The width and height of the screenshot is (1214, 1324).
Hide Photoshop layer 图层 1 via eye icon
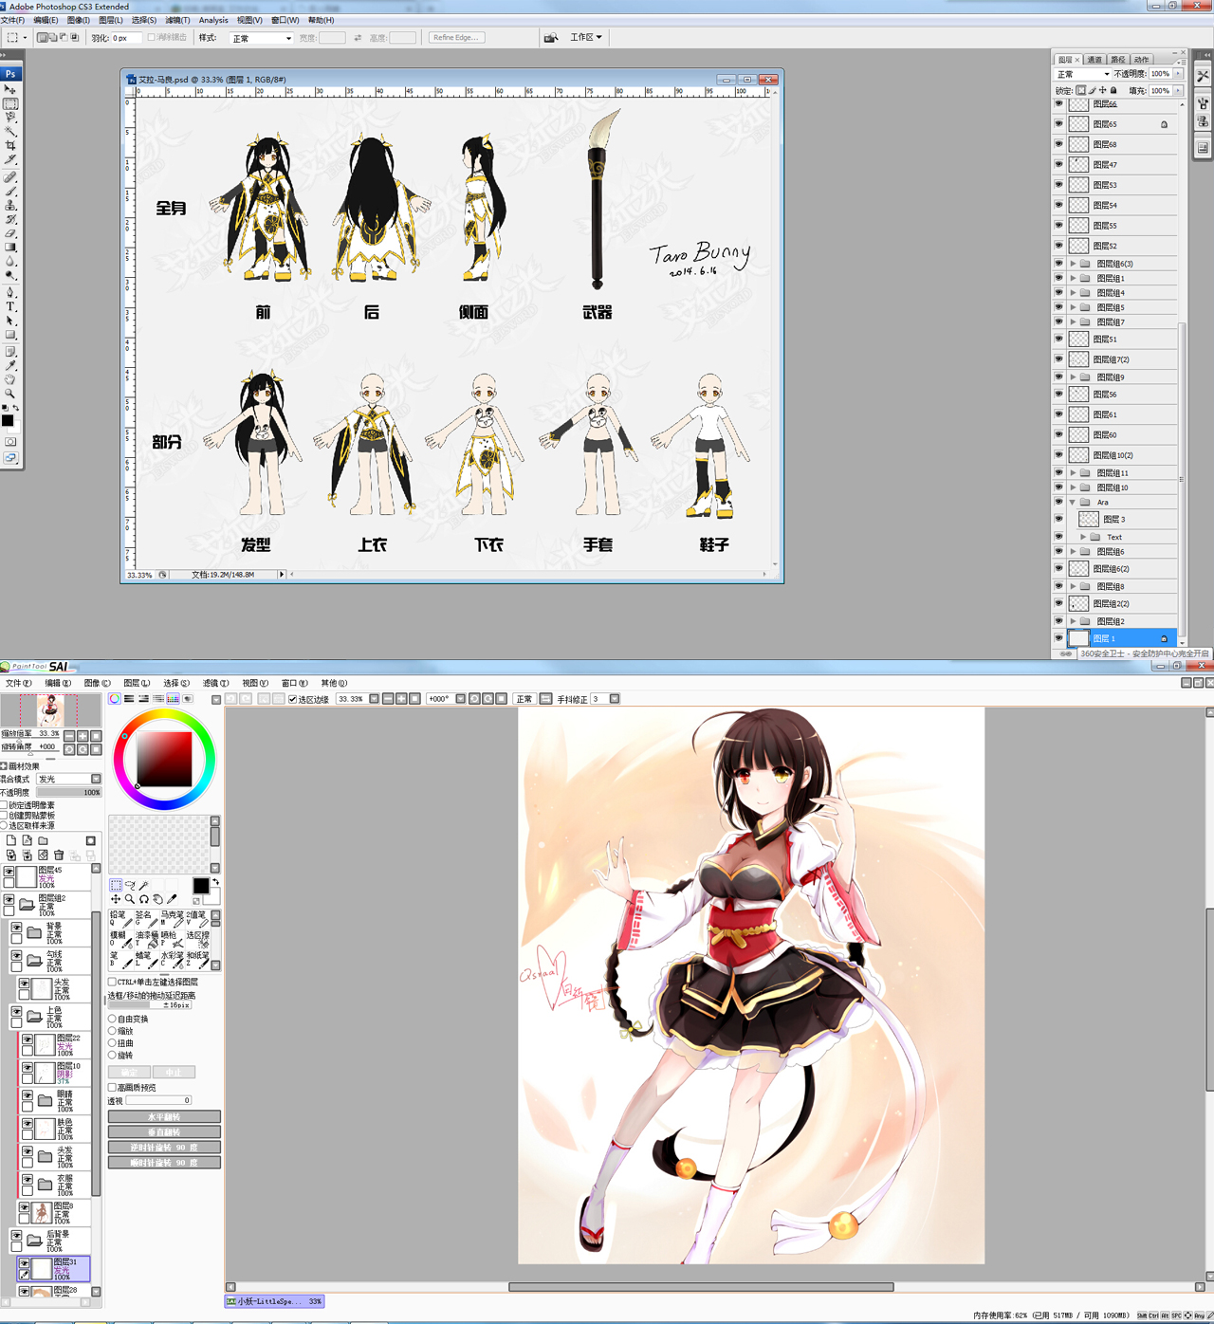tap(1058, 638)
